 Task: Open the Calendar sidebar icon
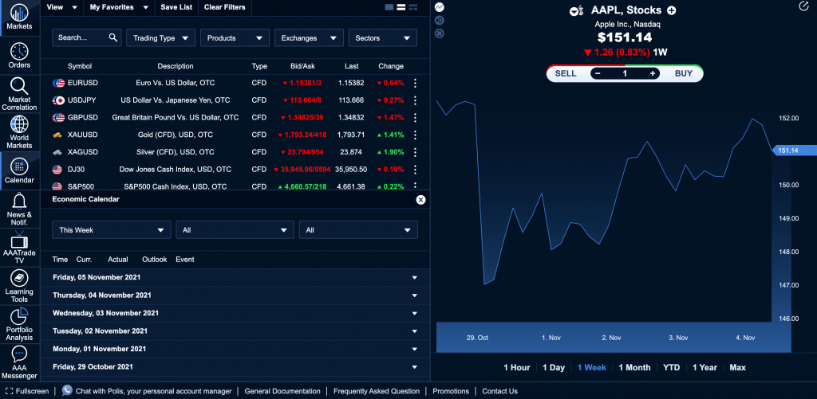coord(19,166)
